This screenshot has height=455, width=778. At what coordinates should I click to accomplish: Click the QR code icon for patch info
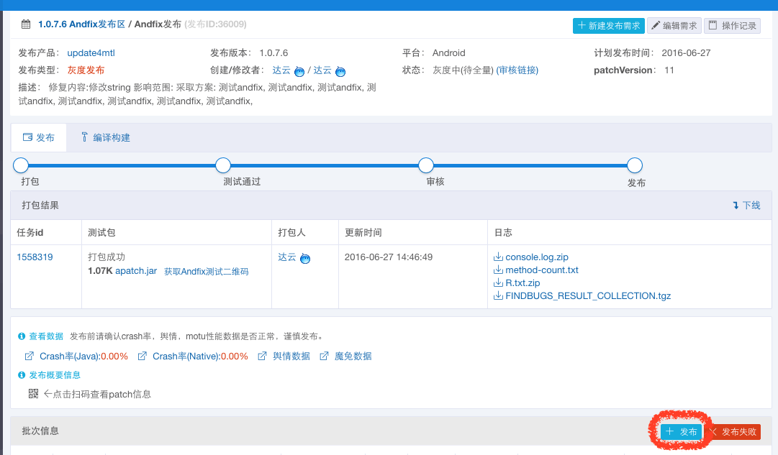pos(33,394)
